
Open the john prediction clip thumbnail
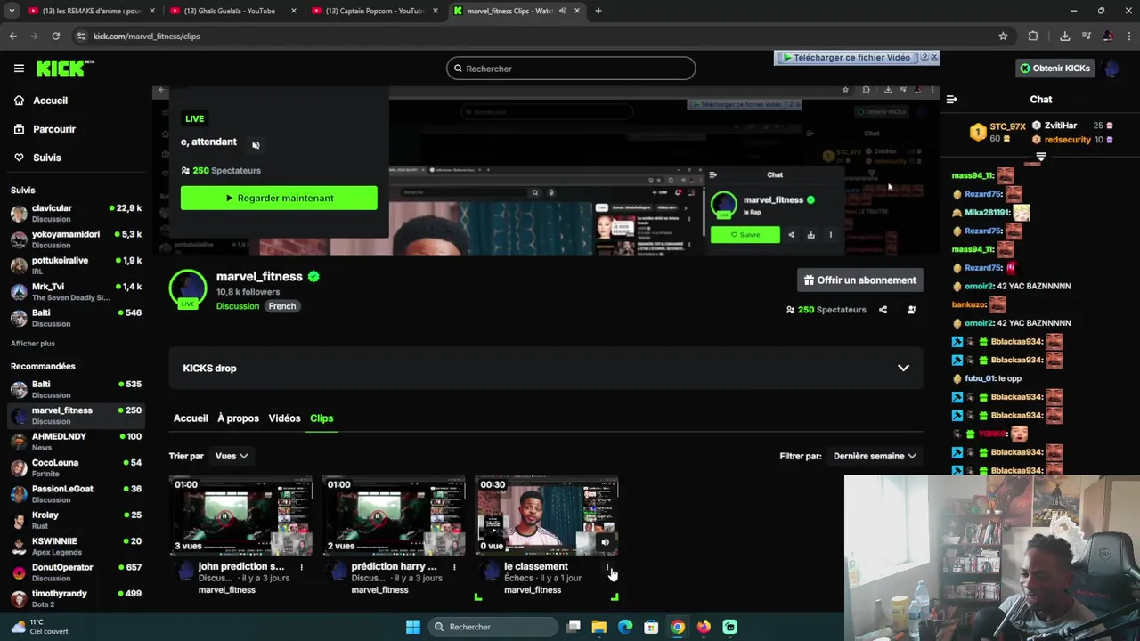point(240,515)
